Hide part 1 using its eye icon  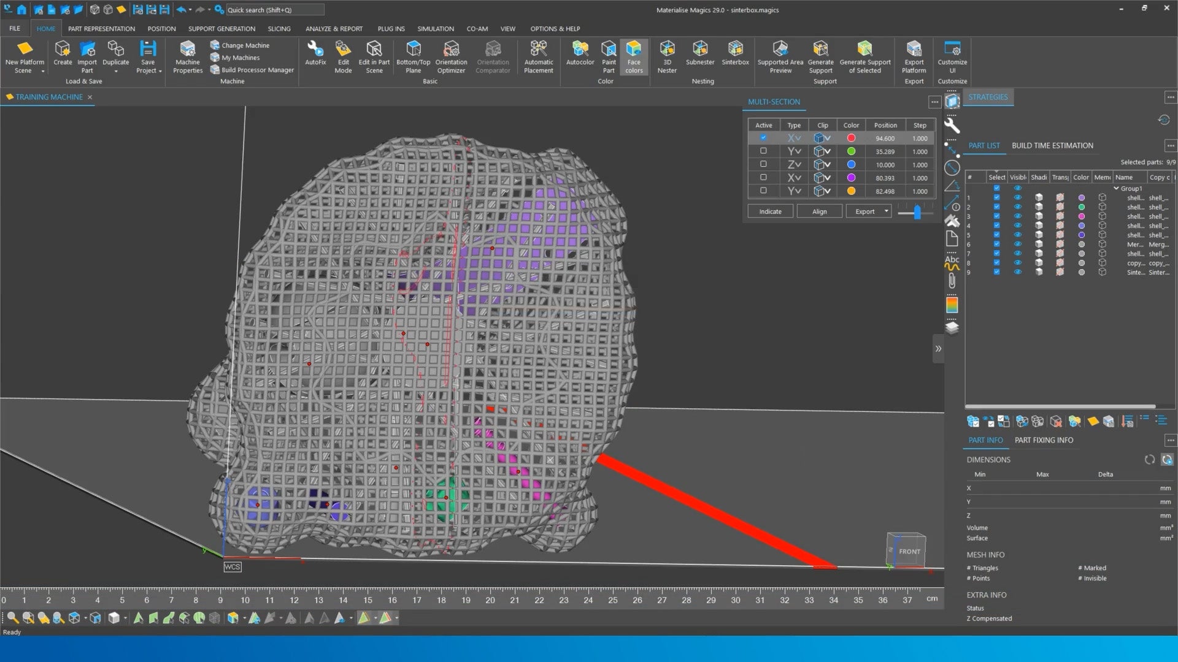(x=1017, y=198)
